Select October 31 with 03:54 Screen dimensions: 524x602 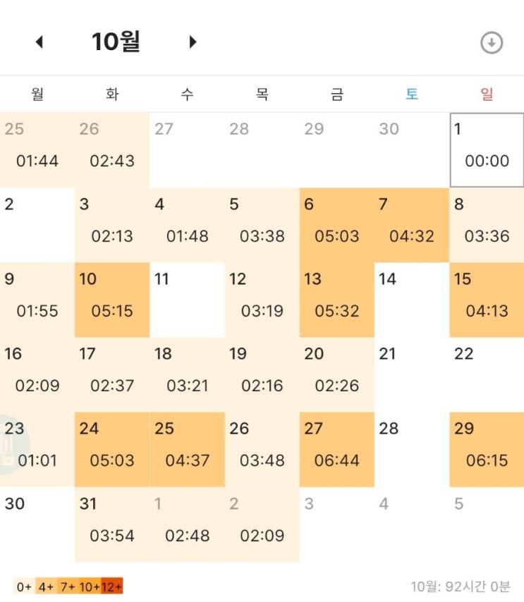click(112, 524)
